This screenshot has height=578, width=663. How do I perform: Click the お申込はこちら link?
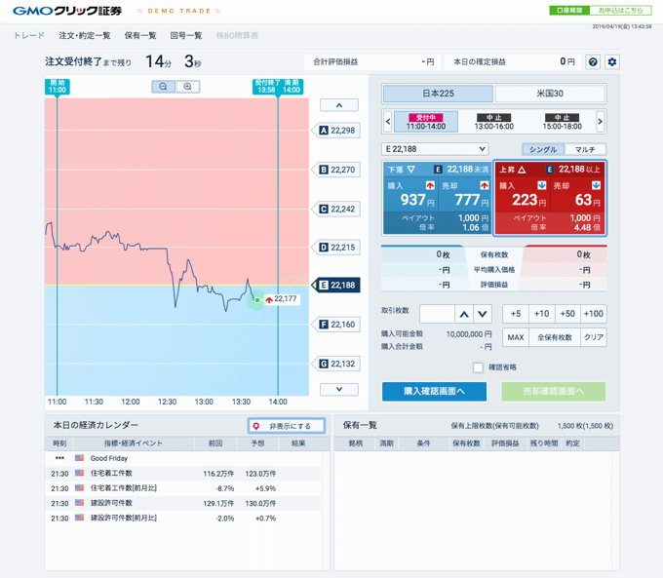coord(620,10)
